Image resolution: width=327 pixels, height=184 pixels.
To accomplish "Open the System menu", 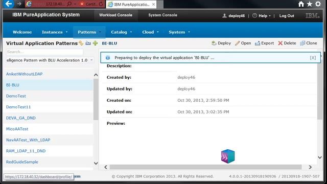I will [x=179, y=32].
